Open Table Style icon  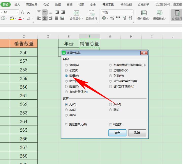point(159,13)
